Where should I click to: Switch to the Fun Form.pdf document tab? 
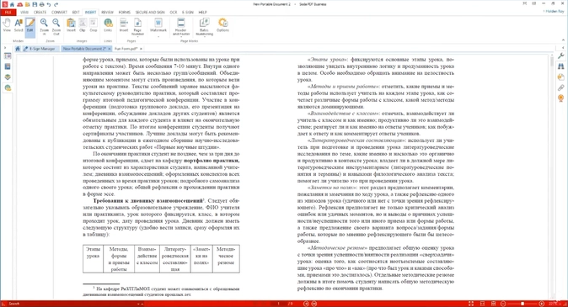click(x=126, y=49)
